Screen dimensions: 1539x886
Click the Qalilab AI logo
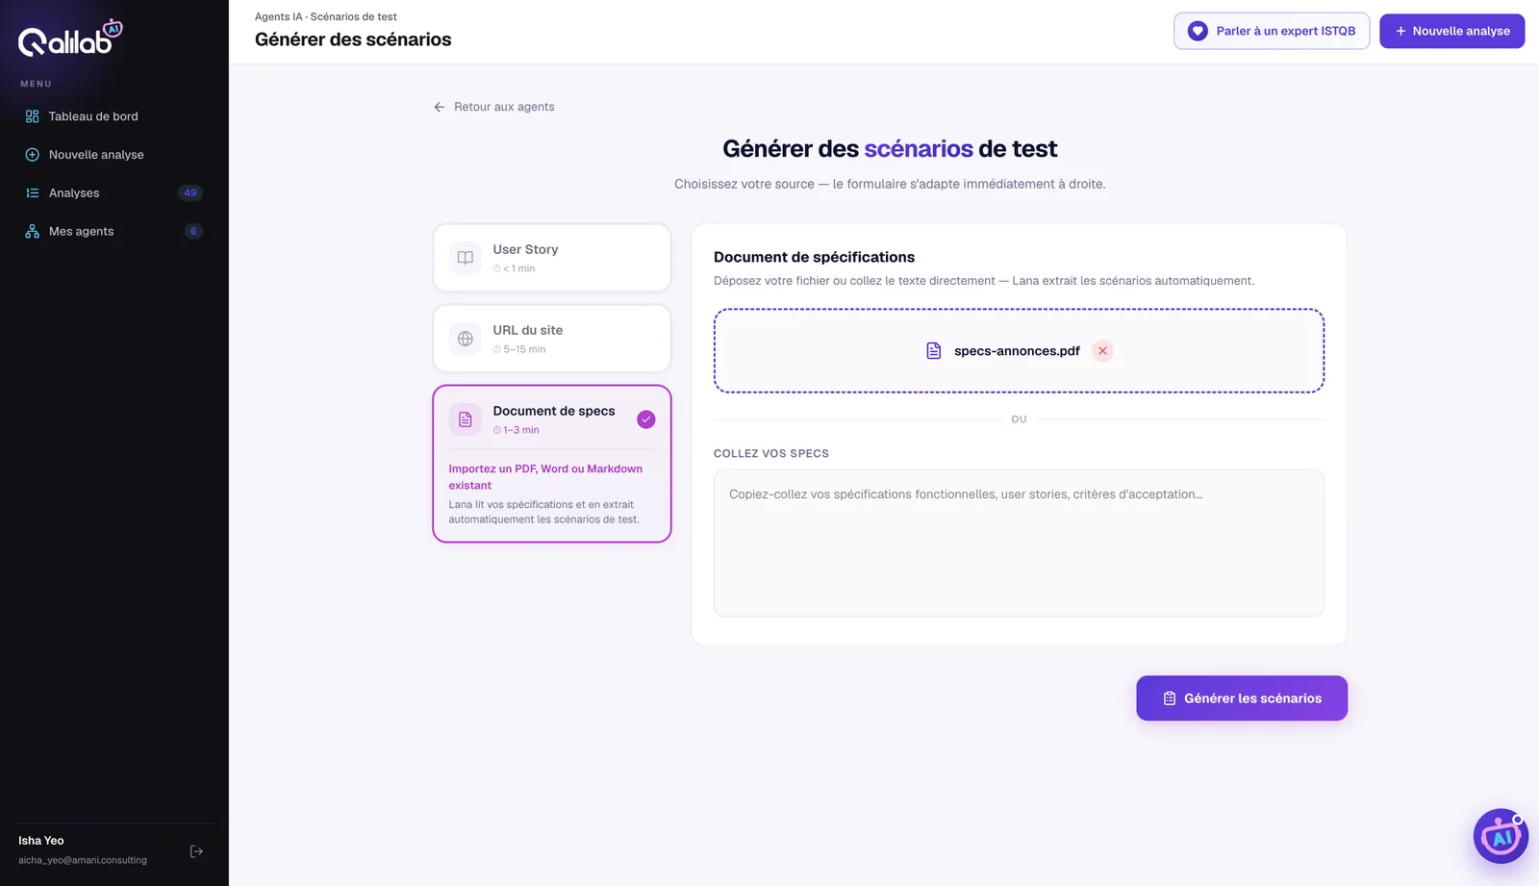coord(70,38)
